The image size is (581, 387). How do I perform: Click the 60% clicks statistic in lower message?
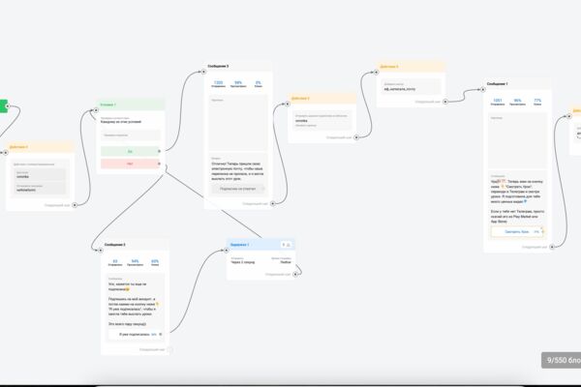[x=155, y=261]
